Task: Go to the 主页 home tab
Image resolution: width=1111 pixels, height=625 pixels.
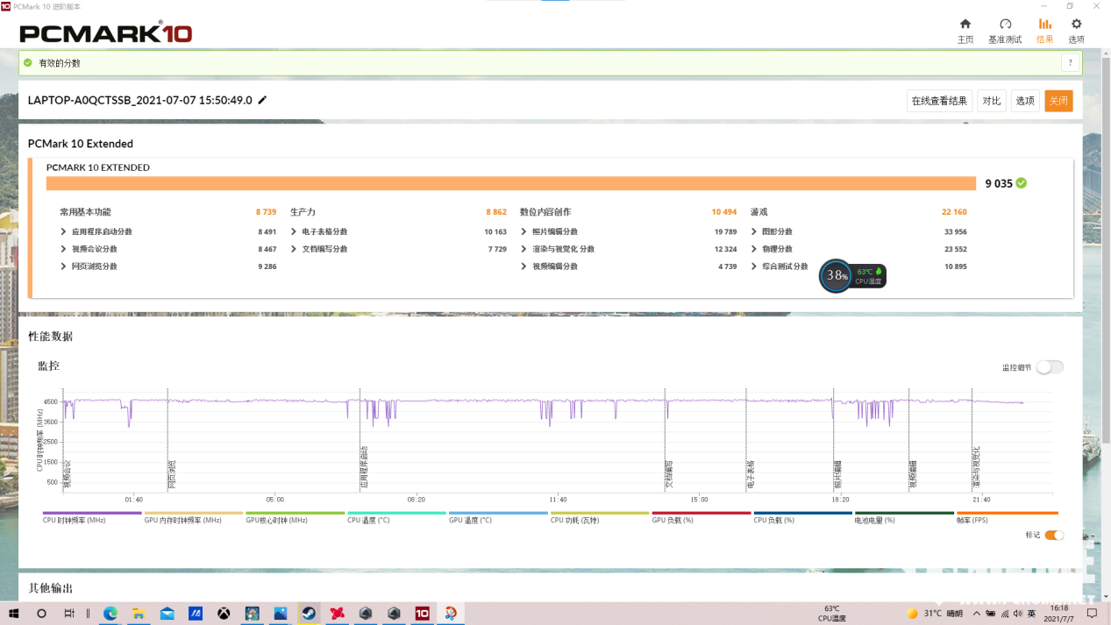Action: pyautogui.click(x=965, y=31)
